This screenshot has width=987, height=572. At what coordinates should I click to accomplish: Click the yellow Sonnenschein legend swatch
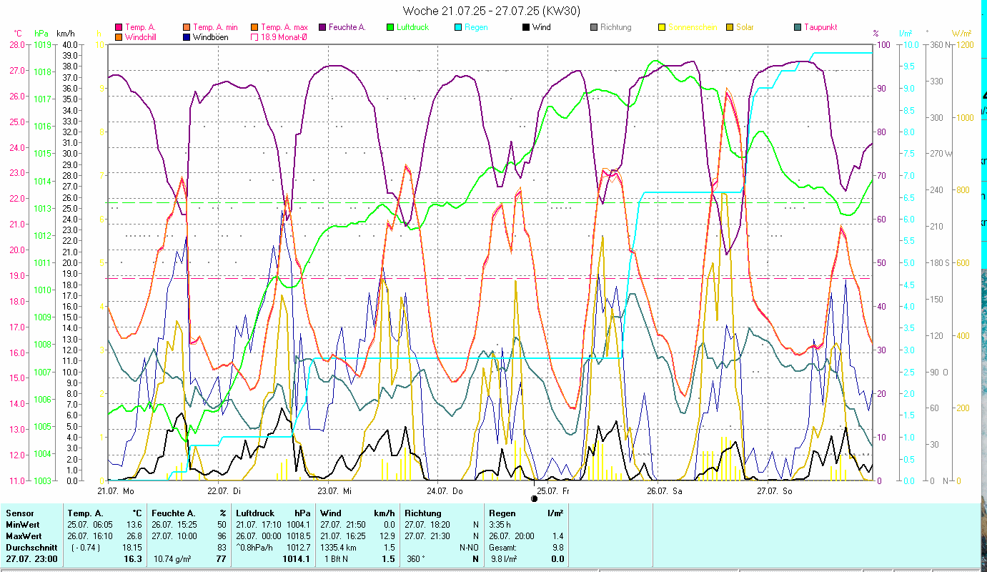coord(662,28)
